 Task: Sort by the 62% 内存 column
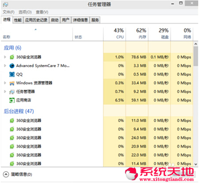coord(137,34)
